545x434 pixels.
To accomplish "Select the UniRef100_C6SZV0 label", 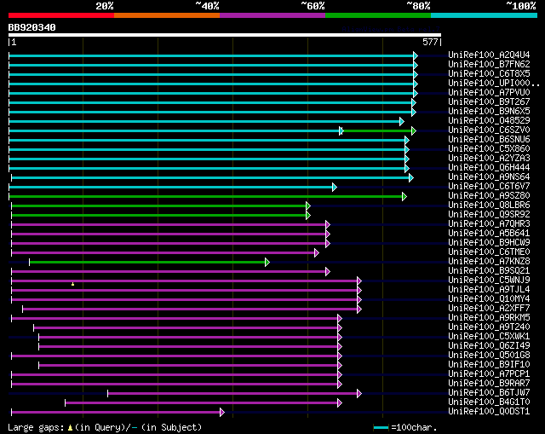I will point(489,130).
